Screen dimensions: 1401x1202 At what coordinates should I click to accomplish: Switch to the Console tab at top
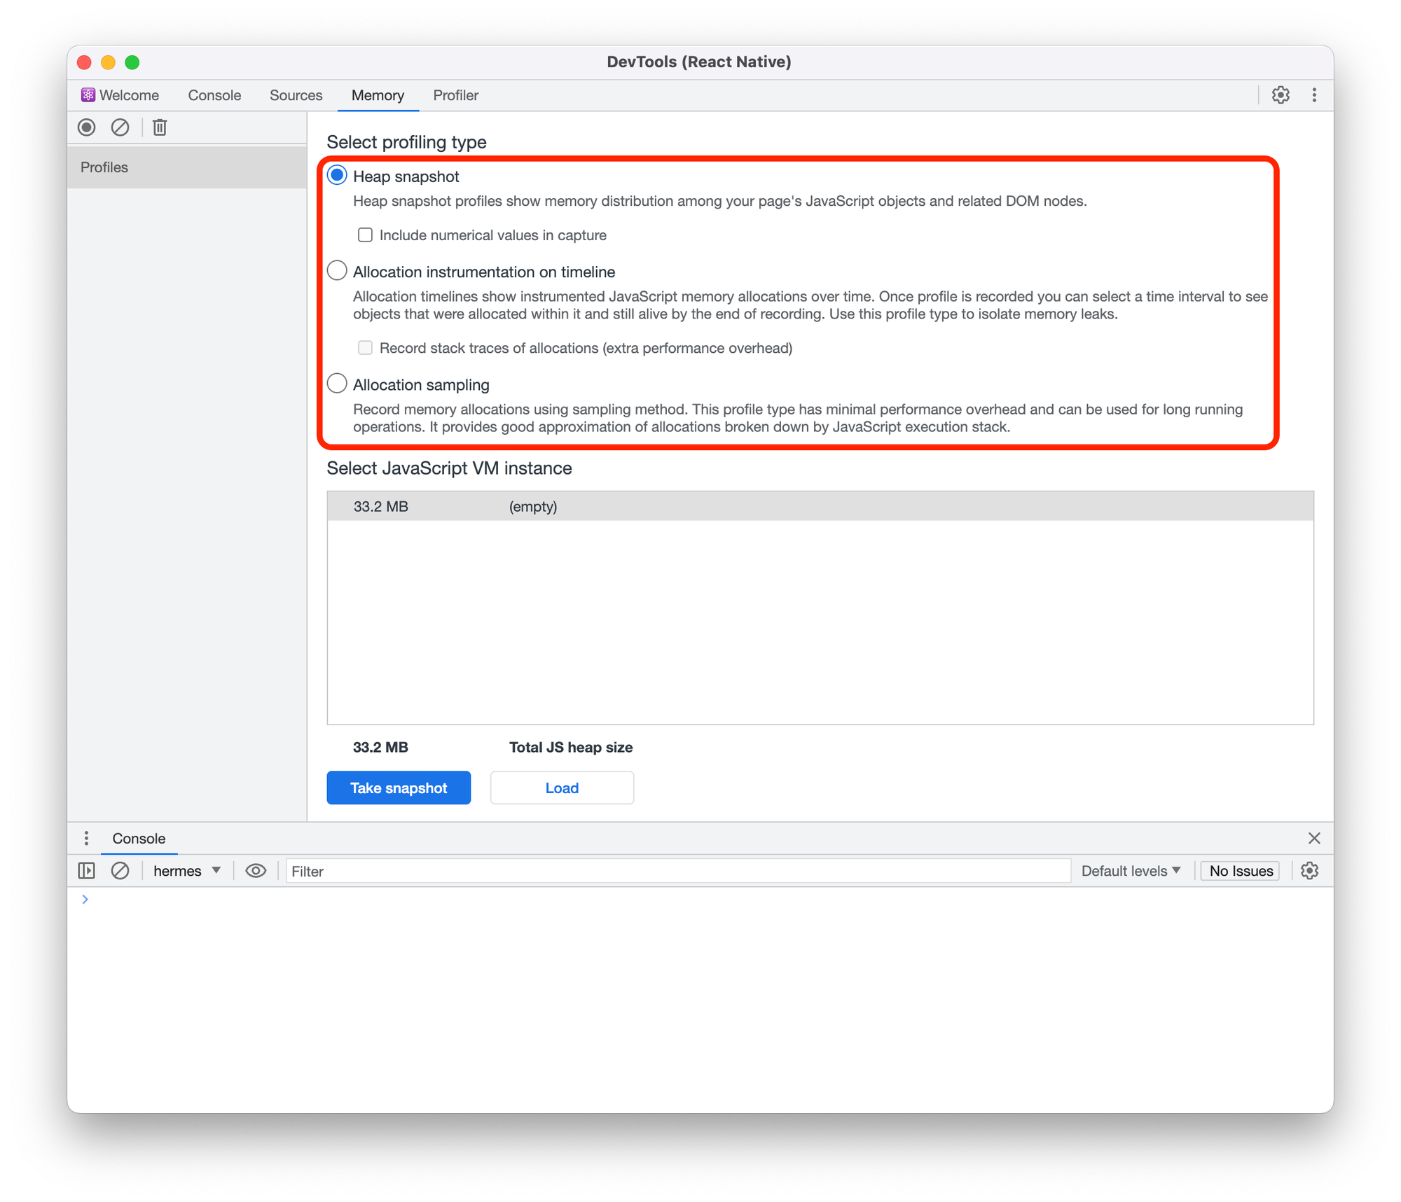point(214,95)
